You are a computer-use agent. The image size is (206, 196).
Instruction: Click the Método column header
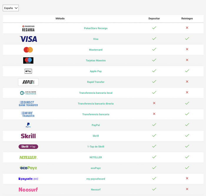pyautogui.click(x=60, y=19)
